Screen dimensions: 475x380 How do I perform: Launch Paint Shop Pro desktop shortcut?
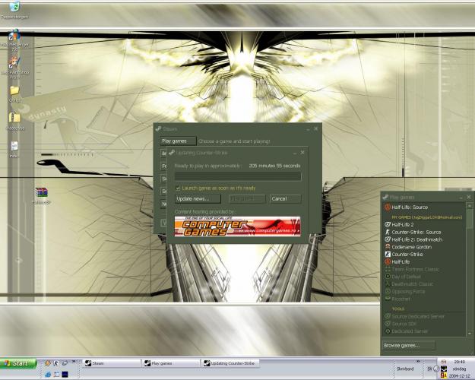point(14,64)
